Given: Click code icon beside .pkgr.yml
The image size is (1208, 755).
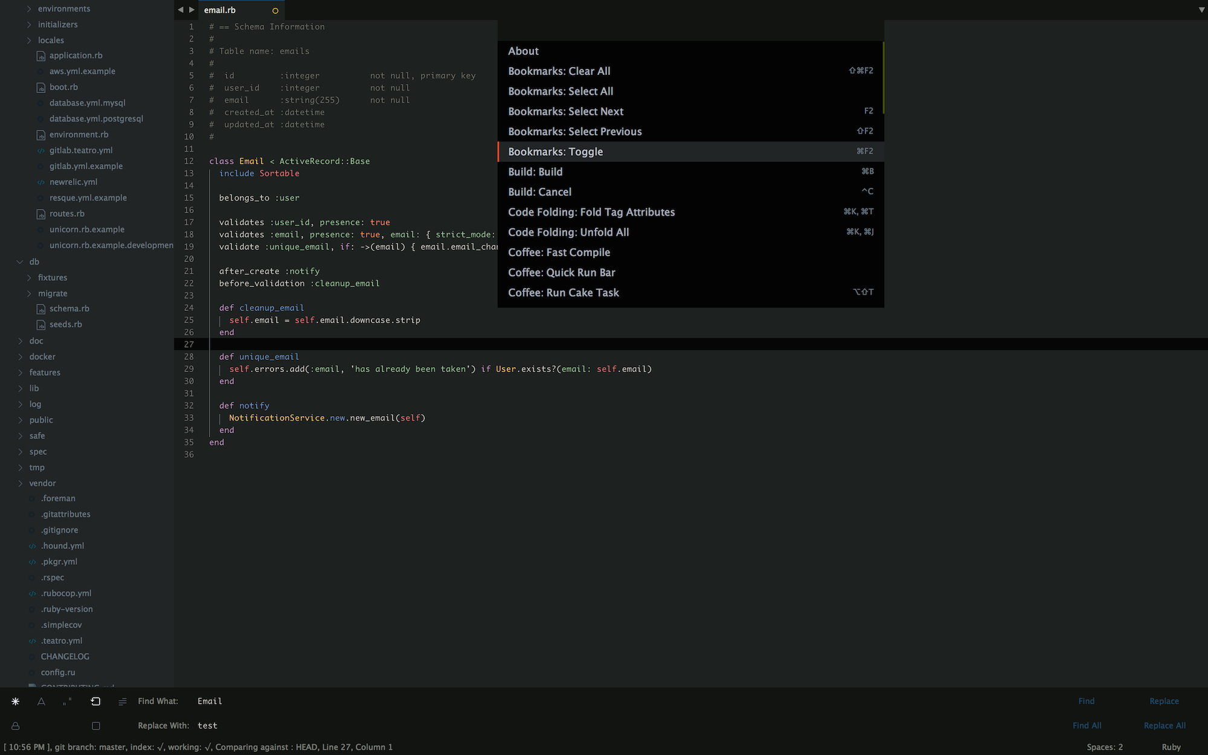Looking at the screenshot, I should tap(33, 562).
